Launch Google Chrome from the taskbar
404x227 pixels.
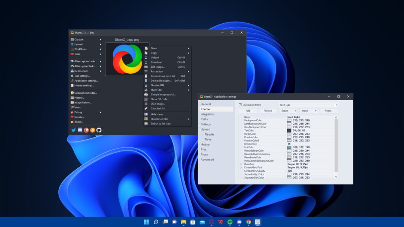(249, 222)
